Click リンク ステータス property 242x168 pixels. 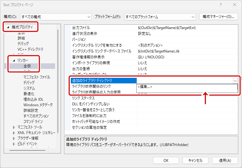pos(83,98)
